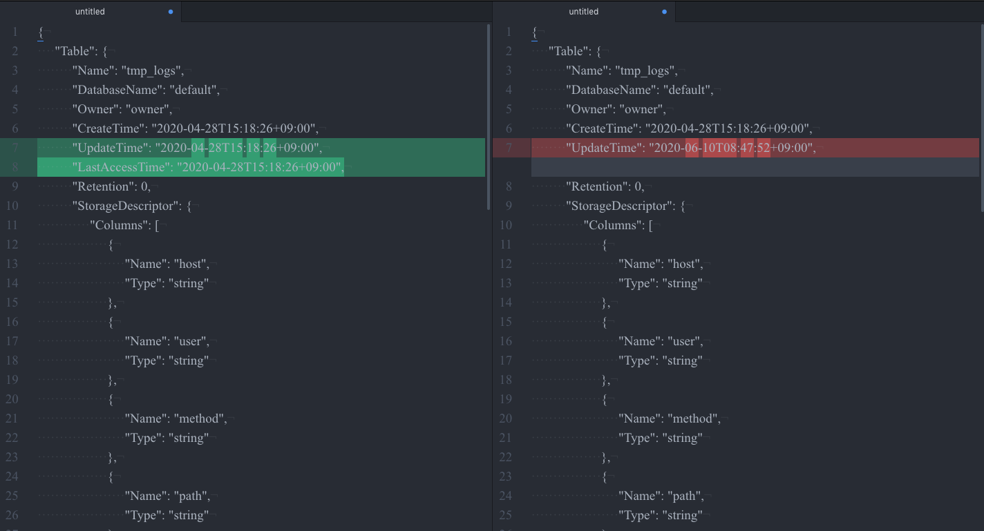Click "Type": "string" on left pane line 14

pos(167,283)
